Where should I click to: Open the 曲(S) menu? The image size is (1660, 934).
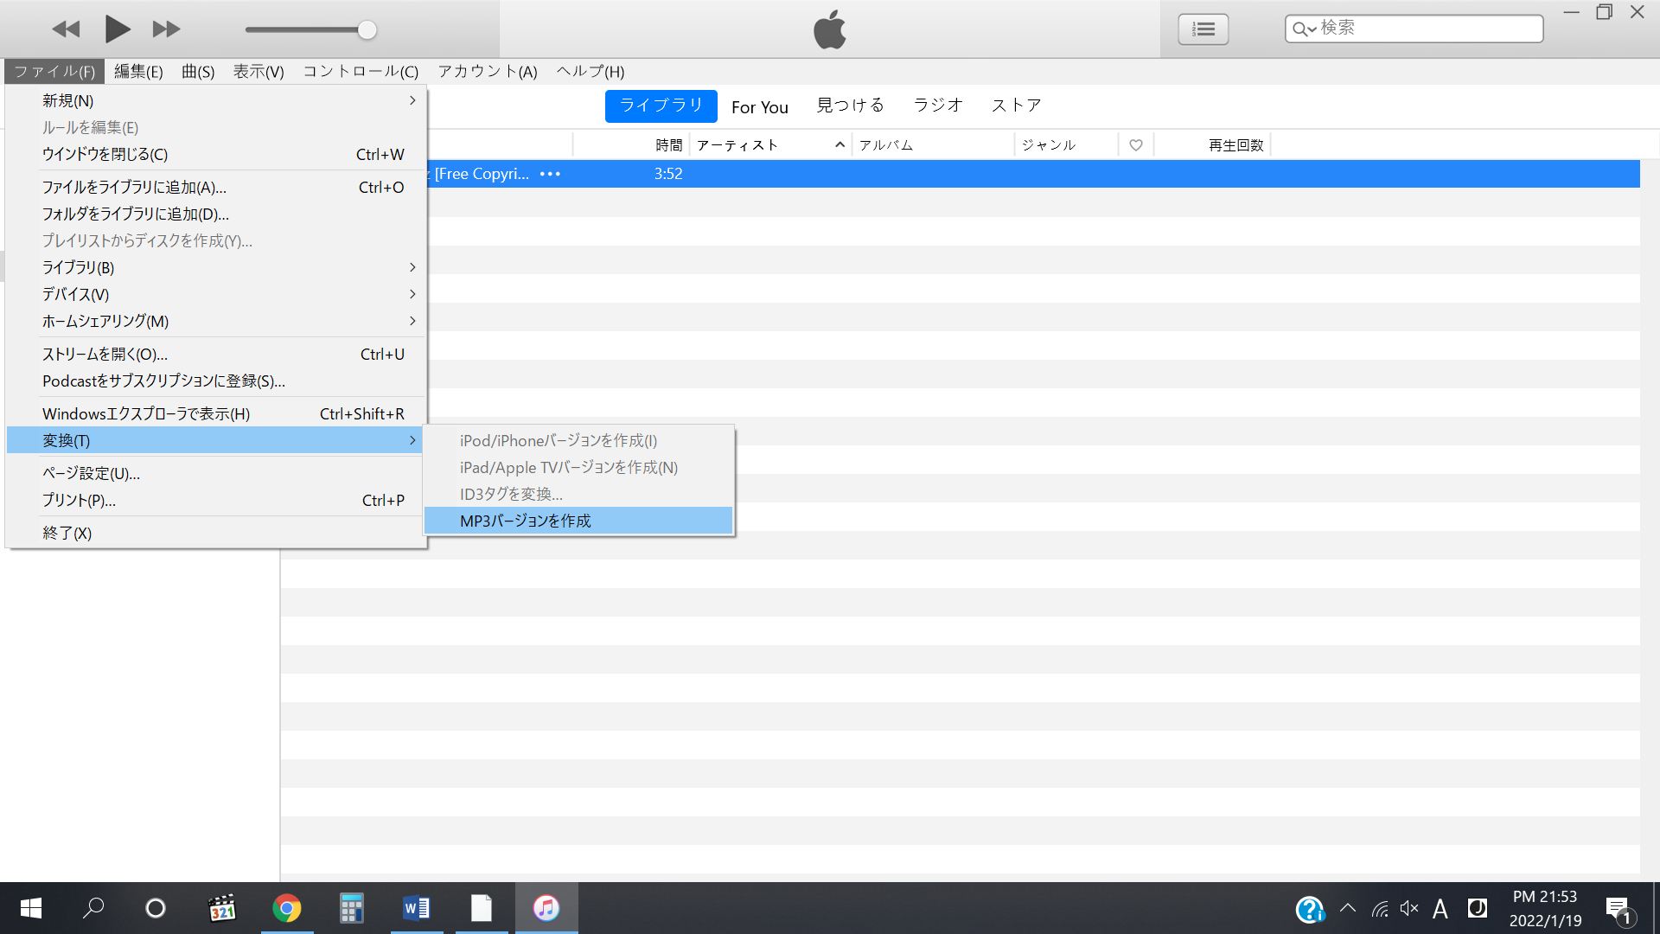(198, 72)
